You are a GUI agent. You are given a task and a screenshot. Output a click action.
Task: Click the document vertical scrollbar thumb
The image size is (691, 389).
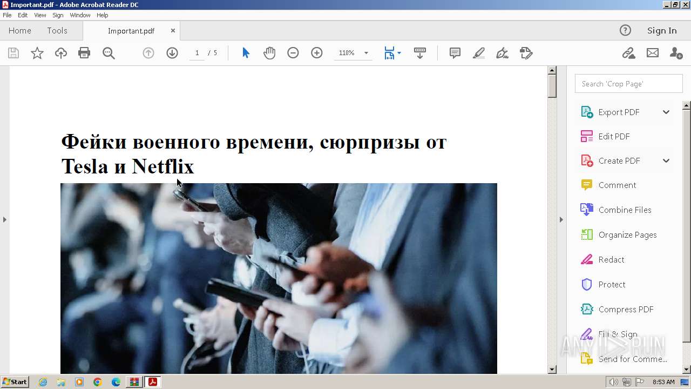[552, 86]
